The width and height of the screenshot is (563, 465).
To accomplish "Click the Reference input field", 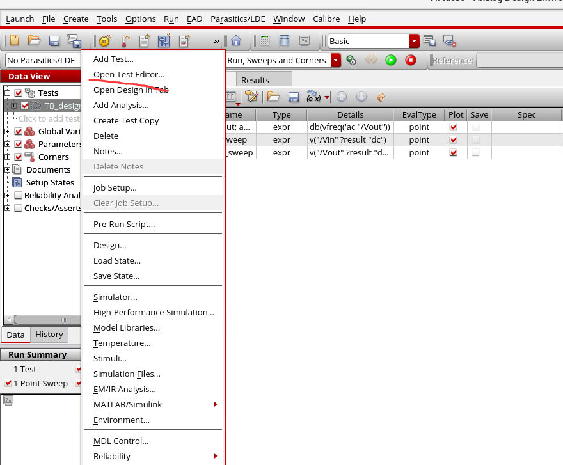I will coord(520,60).
